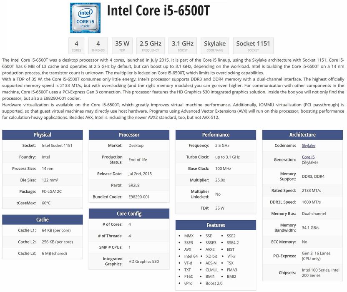The image size is (347, 292).
Task: Select the '122 mm²' die size value
Action: point(50,180)
